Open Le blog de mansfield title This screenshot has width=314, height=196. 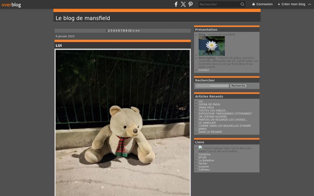pos(83,18)
